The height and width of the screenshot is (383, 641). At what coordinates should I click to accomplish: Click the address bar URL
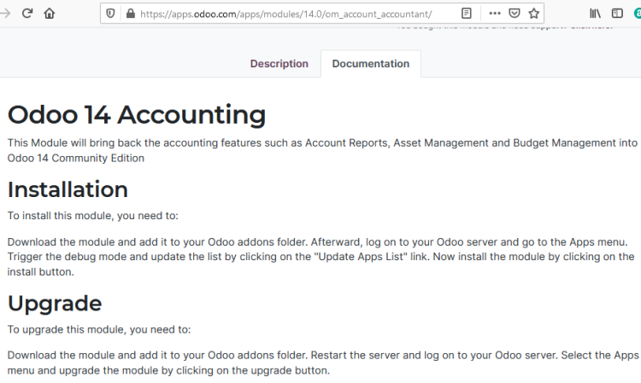click(x=285, y=14)
